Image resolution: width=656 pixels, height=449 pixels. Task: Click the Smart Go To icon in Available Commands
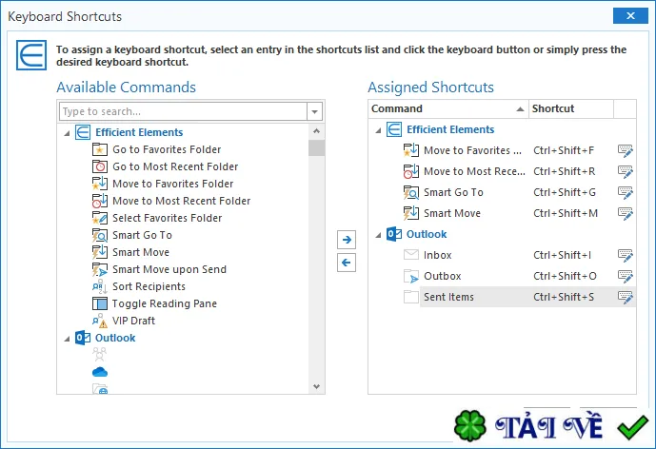pos(100,235)
